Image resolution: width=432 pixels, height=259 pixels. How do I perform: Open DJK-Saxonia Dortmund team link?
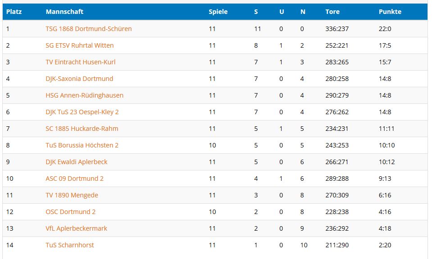pos(79,79)
